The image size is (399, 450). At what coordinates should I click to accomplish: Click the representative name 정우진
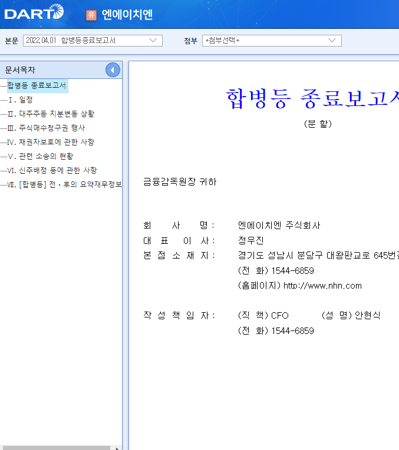pyautogui.click(x=251, y=240)
